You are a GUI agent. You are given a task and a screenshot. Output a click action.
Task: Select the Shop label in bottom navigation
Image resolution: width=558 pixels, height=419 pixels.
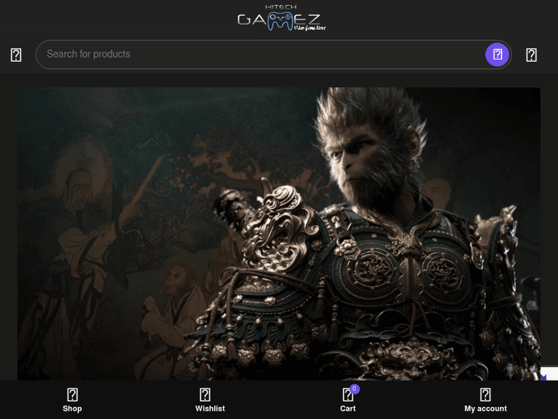[72, 409]
